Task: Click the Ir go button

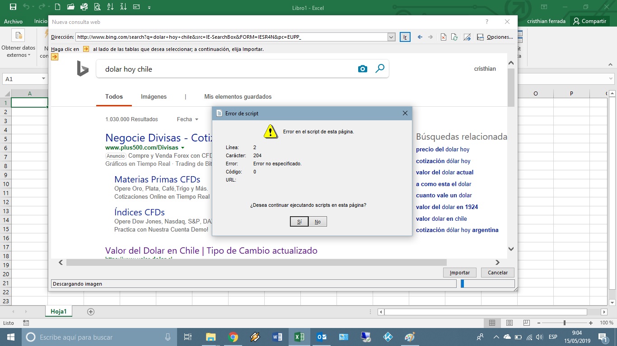Action: (x=405, y=37)
